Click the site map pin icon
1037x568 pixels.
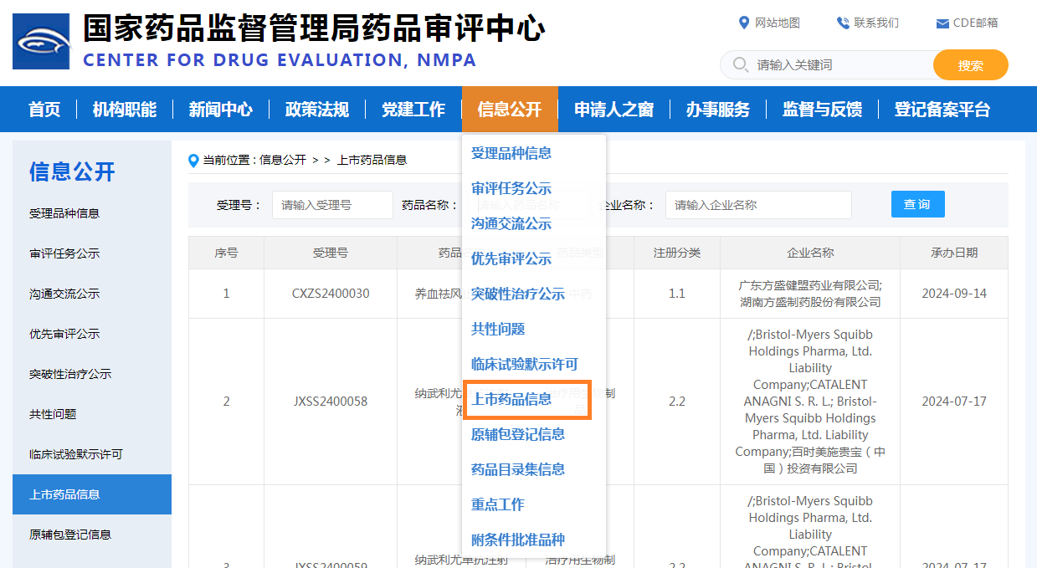coord(743,23)
